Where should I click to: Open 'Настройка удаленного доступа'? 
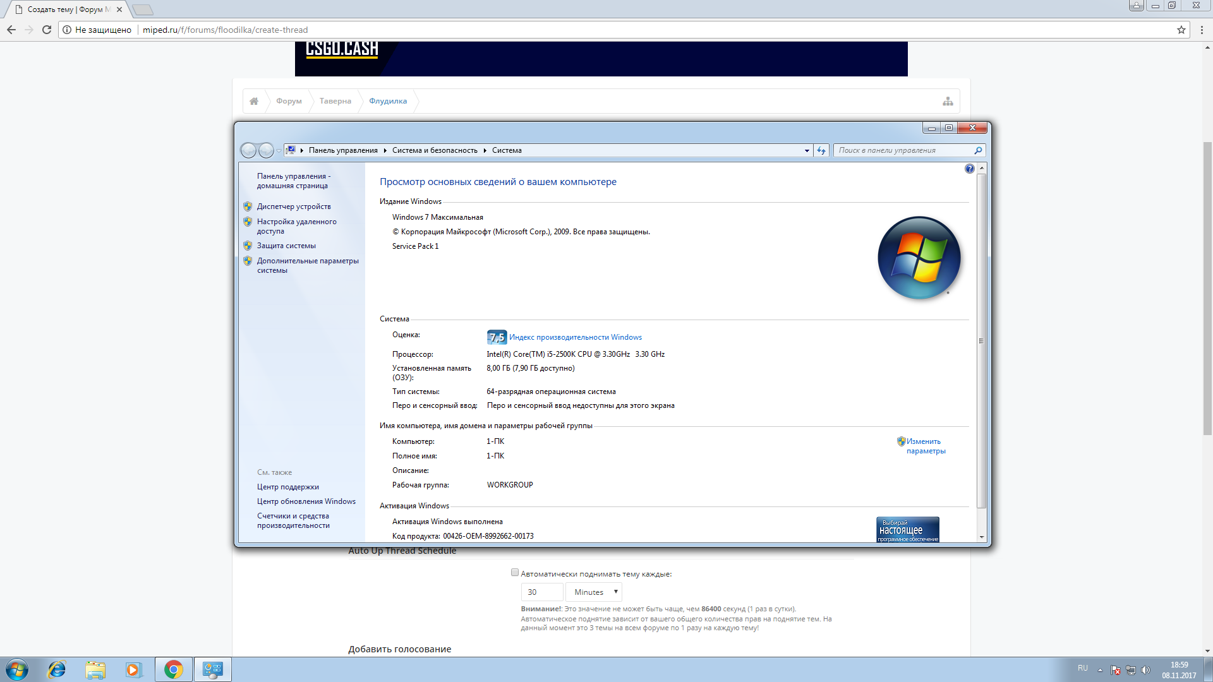pos(296,226)
